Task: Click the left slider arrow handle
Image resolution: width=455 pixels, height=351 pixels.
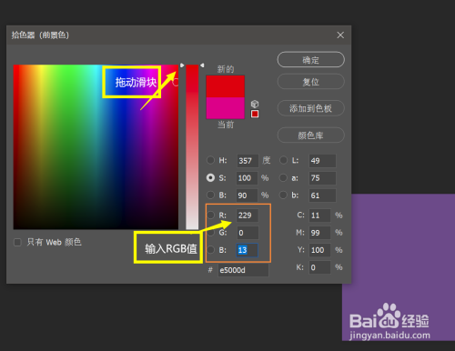Action: [182, 65]
